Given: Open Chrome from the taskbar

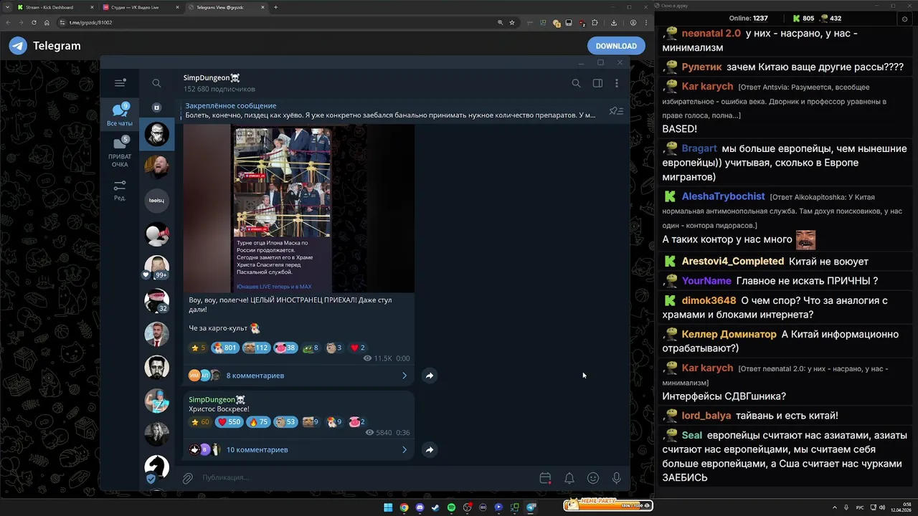Looking at the screenshot, I should 404,507.
